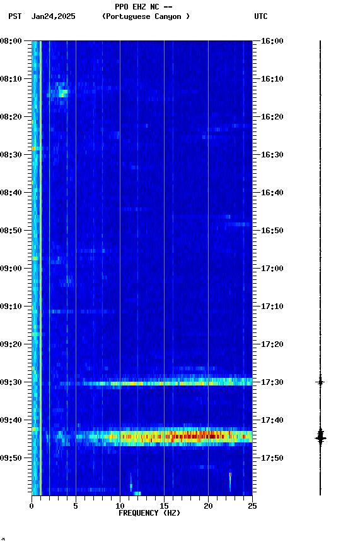The width and height of the screenshot is (348, 546).
Task: Select the 09:40 PST time label
Action: [11, 420]
